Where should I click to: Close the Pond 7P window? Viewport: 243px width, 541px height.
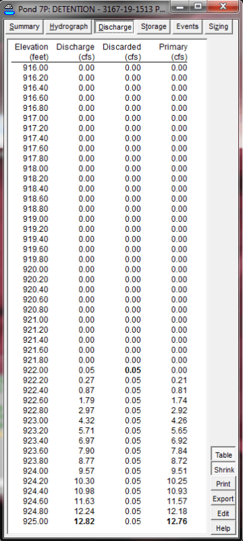tap(223, 7)
